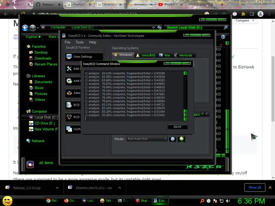Click the Chrome taskbar button
Viewport: 275px width, 206px height.
[53, 201]
